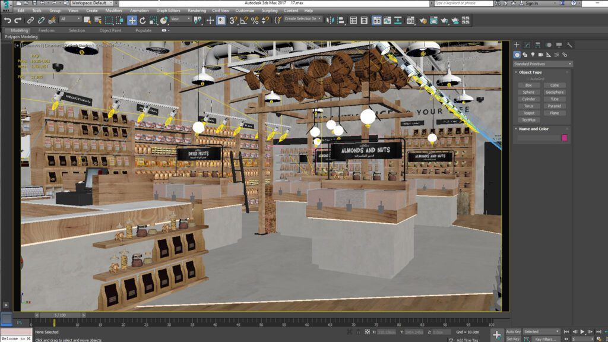The width and height of the screenshot is (608, 342).
Task: Open the Lights creation panel icon
Action: (533, 55)
